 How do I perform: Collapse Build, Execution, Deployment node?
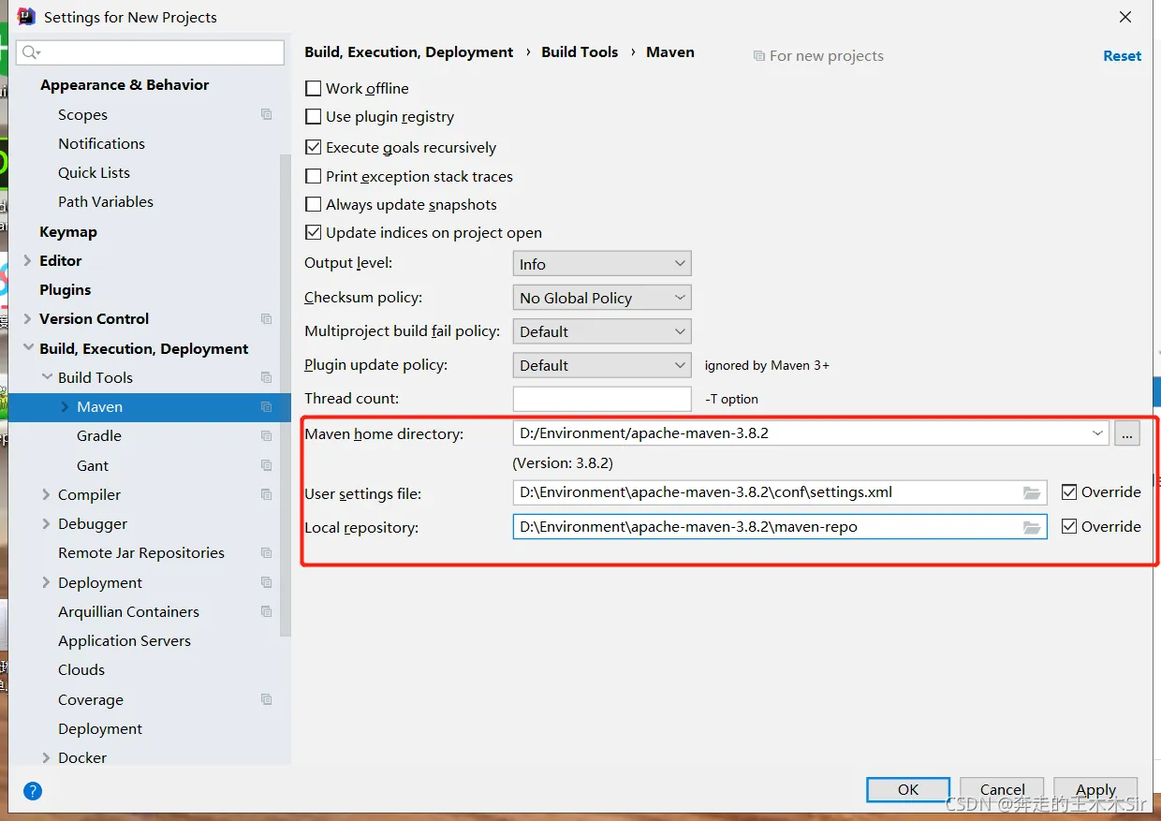coord(27,348)
